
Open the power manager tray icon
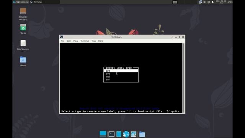(x=209, y=2)
